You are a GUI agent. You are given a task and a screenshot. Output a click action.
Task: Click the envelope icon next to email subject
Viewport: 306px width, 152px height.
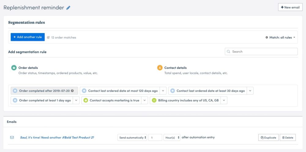12,137
